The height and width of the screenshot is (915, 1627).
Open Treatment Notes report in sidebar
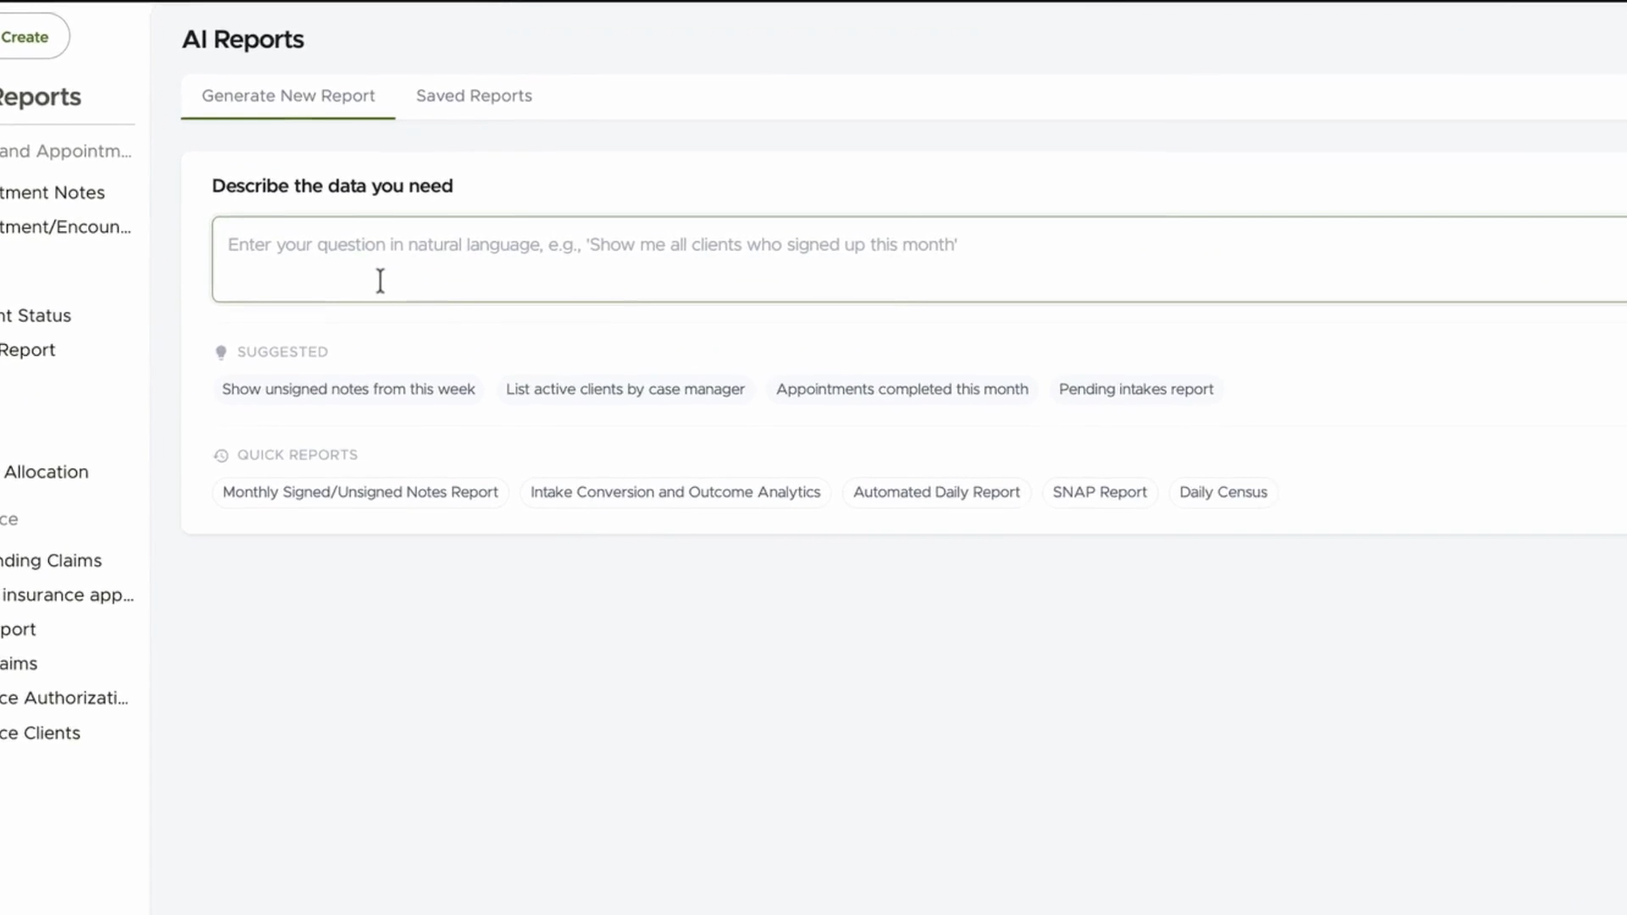click(53, 192)
